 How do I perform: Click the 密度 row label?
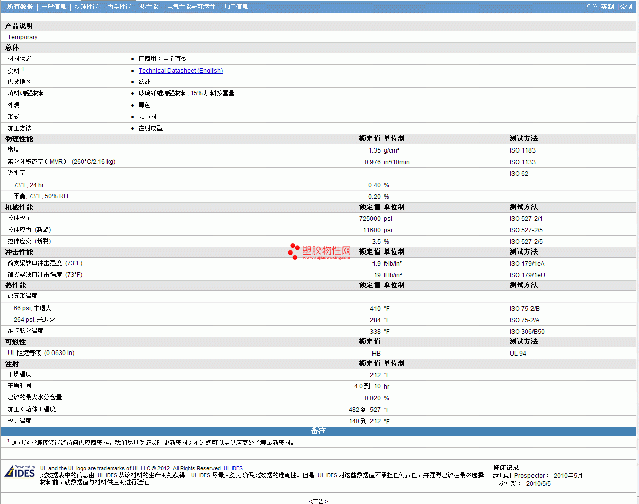(14, 149)
